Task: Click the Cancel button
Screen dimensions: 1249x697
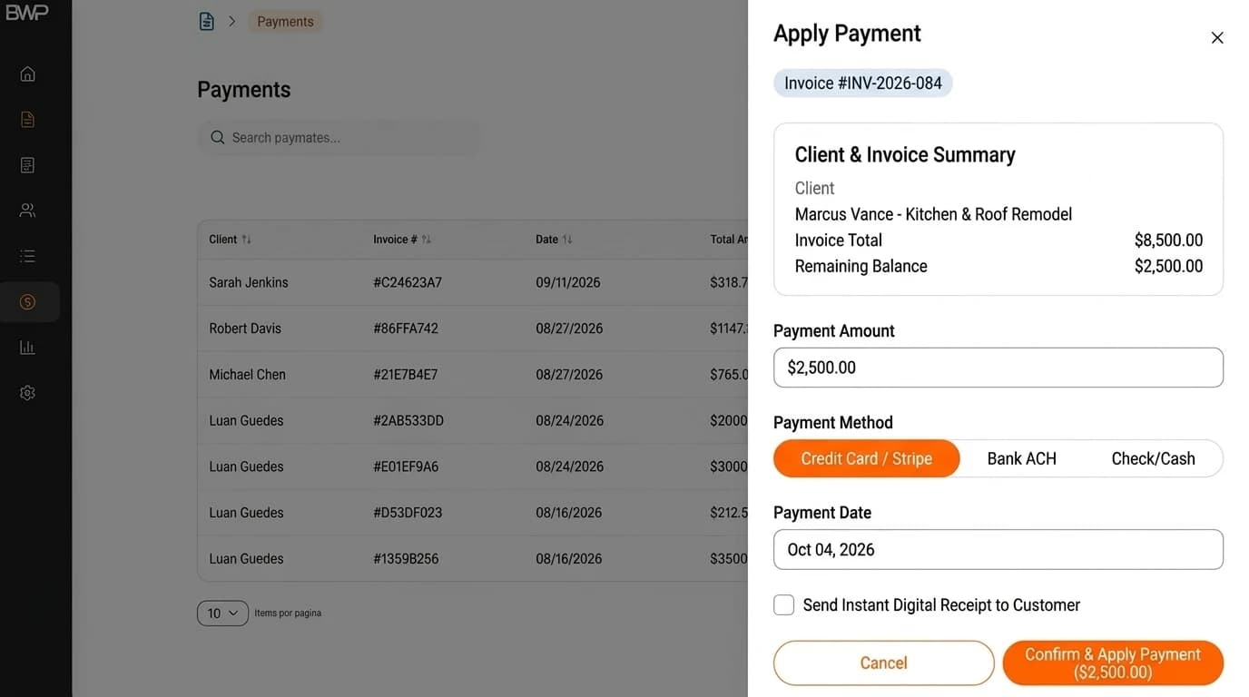Action: [884, 663]
